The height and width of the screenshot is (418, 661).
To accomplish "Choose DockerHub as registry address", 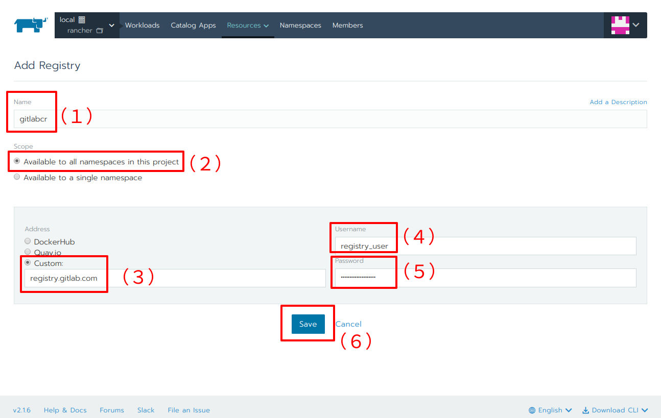I will (x=28, y=241).
